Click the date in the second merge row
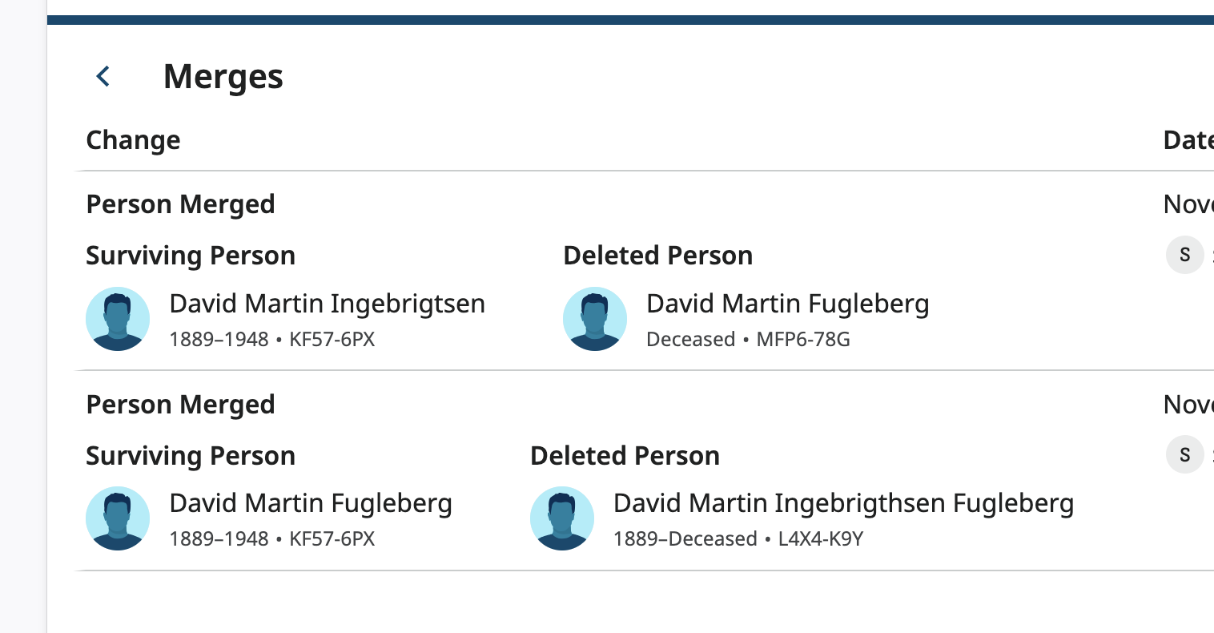This screenshot has width=1214, height=633. pos(1188,405)
